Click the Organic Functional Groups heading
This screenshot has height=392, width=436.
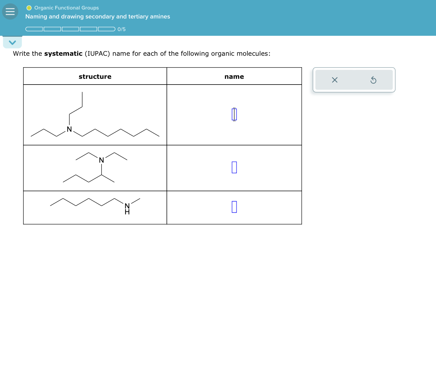pos(66,8)
